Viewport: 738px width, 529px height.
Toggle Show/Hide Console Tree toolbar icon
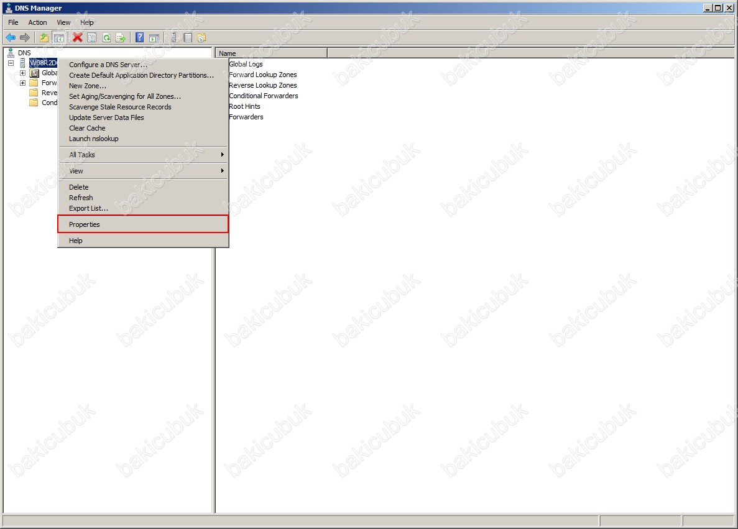[x=59, y=38]
